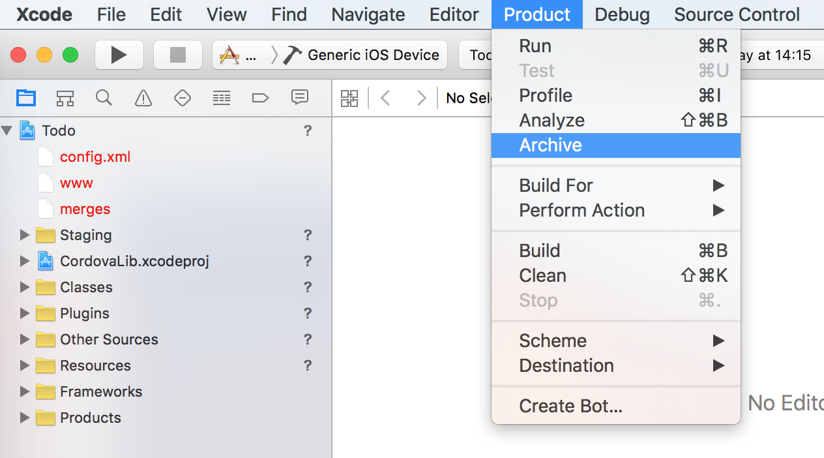Select Profile in the Product menu
The image size is (824, 458).
tap(616, 95)
